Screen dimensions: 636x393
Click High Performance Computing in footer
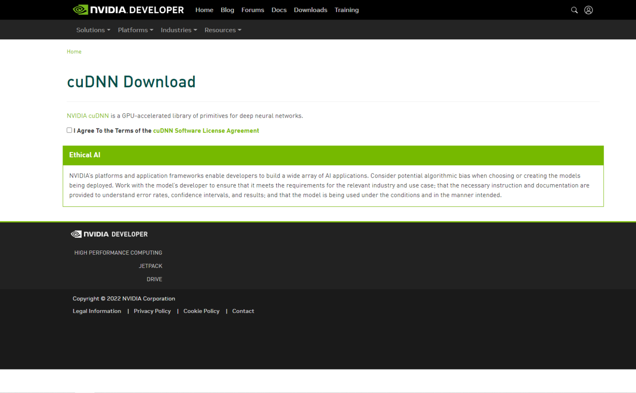pos(118,253)
